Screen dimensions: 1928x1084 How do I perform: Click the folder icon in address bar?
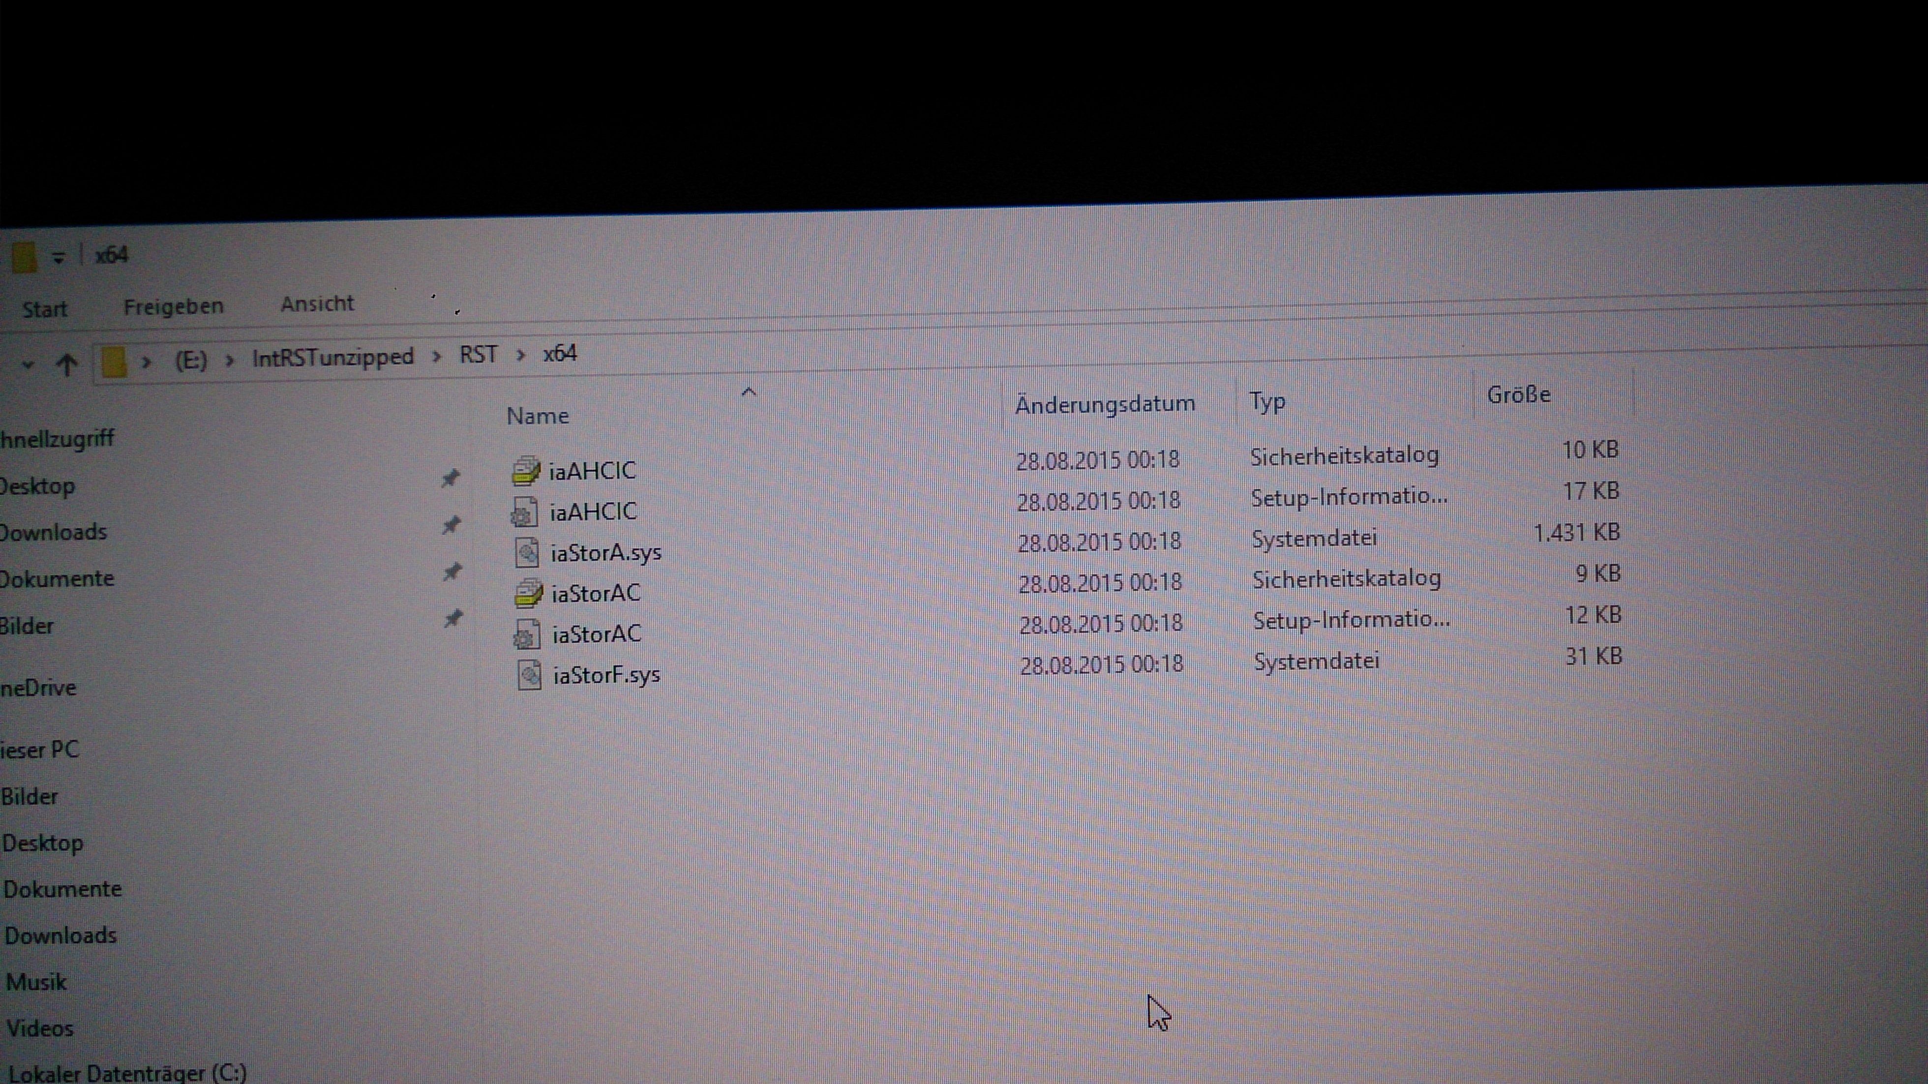(114, 362)
